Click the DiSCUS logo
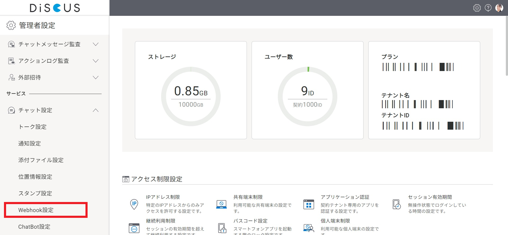Image resolution: width=508 pixels, height=235 pixels. [x=55, y=8]
